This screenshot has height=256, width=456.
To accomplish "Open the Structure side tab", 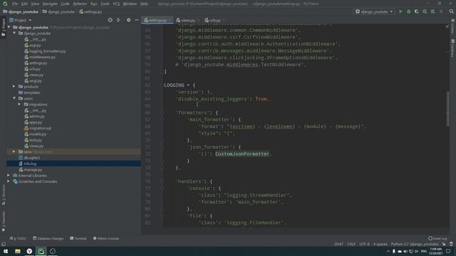I will [4, 195].
